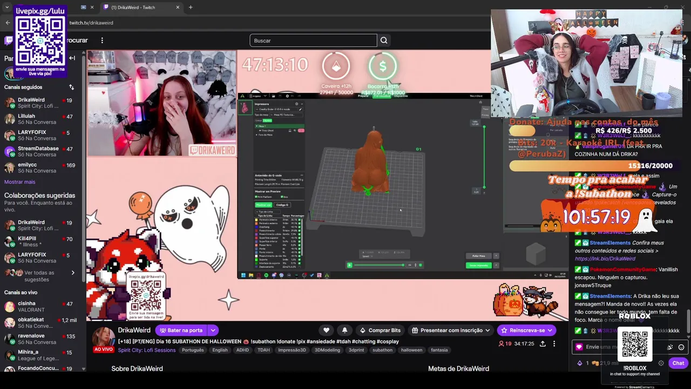Click Mostrar mais under followed channels
Image resolution: width=691 pixels, height=389 pixels.
19,182
